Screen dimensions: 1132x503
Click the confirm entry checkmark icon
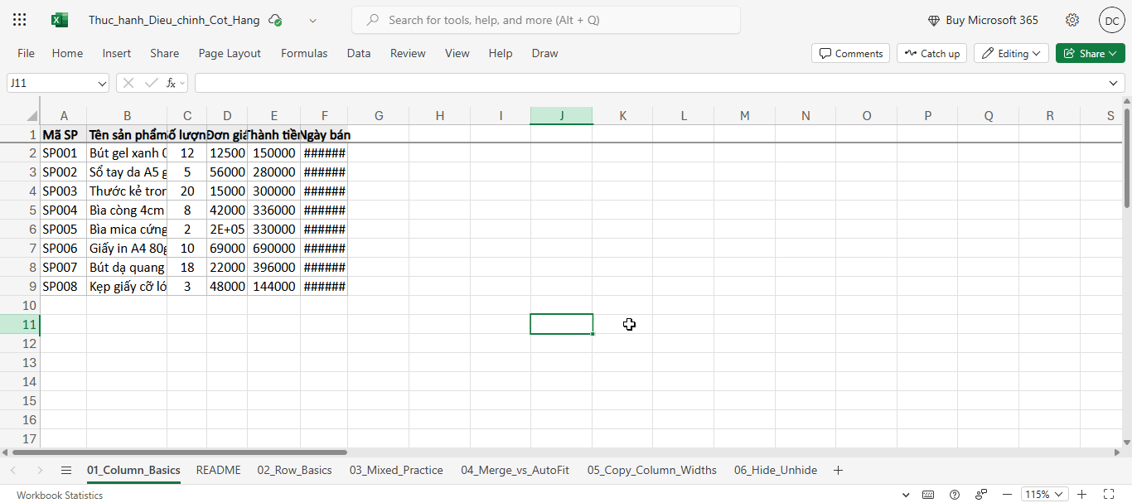click(x=151, y=83)
